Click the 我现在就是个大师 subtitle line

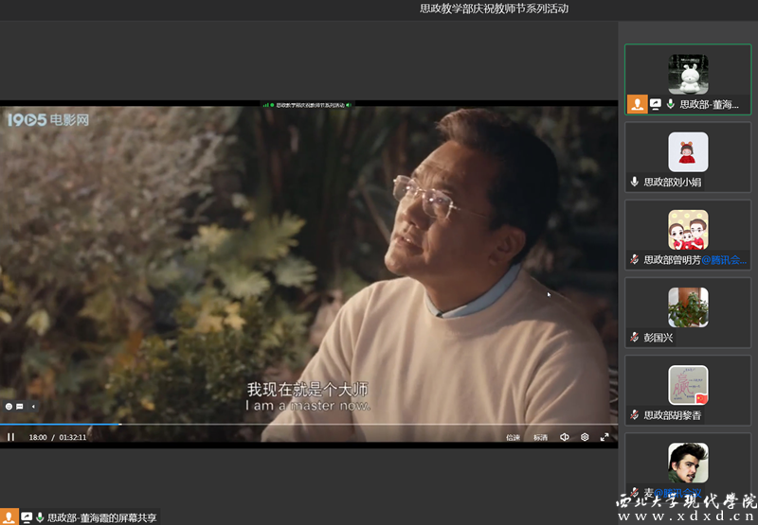307,390
